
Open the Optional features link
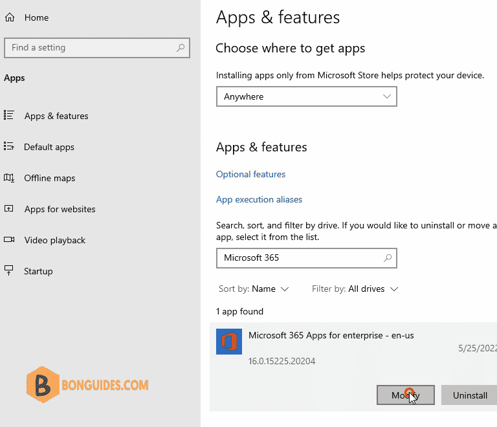[250, 174]
